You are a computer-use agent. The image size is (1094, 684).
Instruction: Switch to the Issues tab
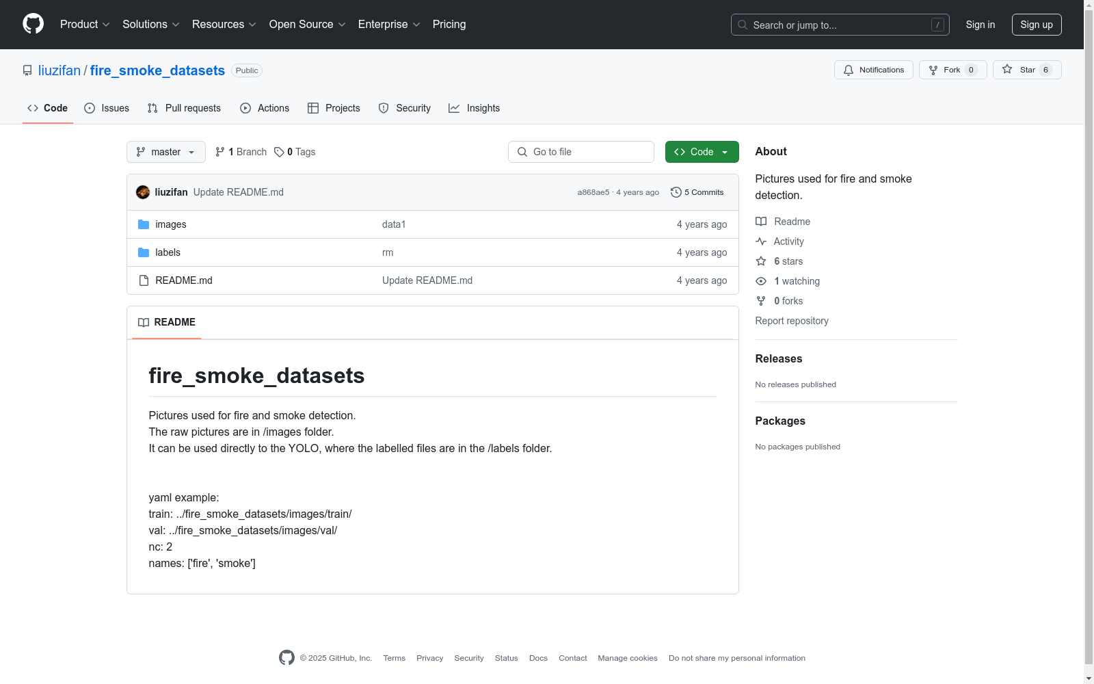[107, 108]
